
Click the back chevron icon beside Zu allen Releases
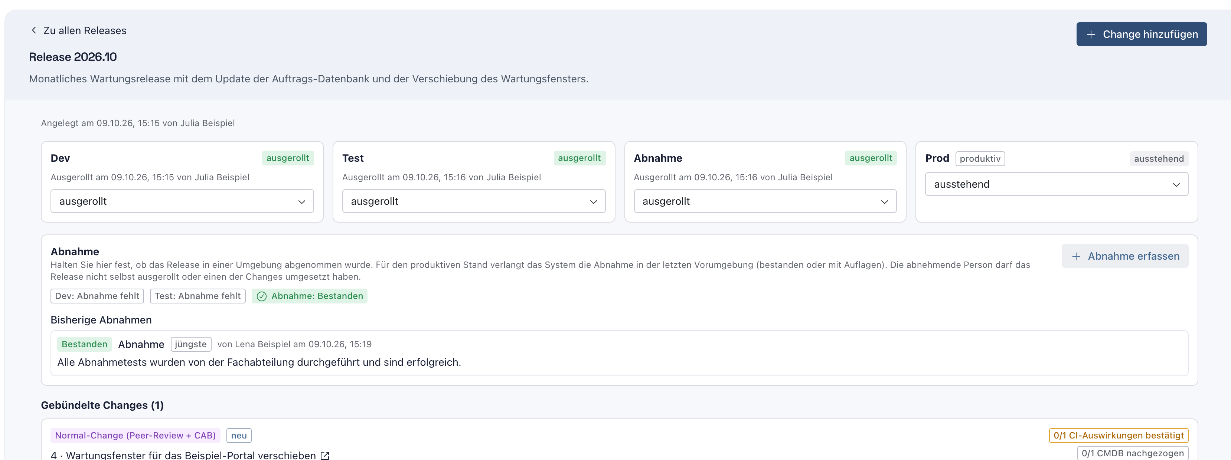[x=34, y=30]
